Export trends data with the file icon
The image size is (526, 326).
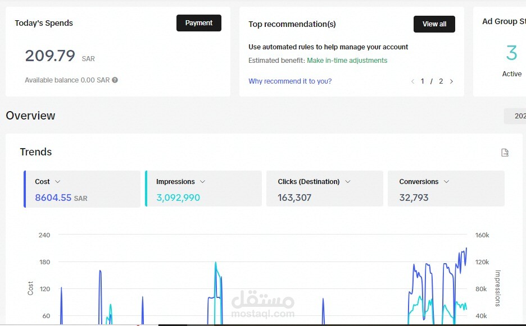coord(505,153)
